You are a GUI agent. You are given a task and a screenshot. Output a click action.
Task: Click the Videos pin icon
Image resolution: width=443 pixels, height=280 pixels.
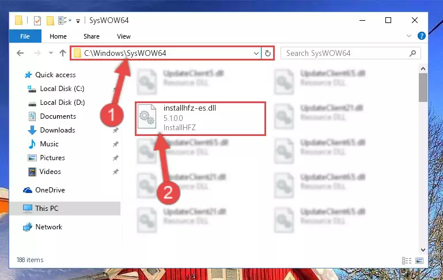[115, 172]
